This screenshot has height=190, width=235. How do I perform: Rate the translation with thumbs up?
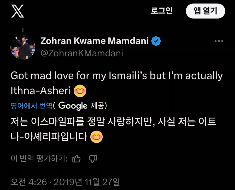(x=76, y=158)
